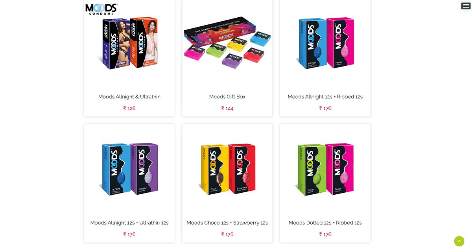The height and width of the screenshot is (247, 472).
Task: Select the Moods Dotted 12s + Ribbed 12s title
Action: point(325,223)
